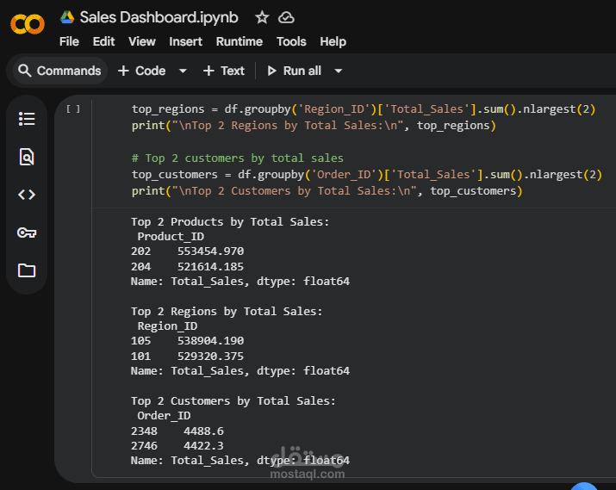Image resolution: width=616 pixels, height=490 pixels.
Task: Open the Code snippets sidebar icon
Action: pos(27,195)
